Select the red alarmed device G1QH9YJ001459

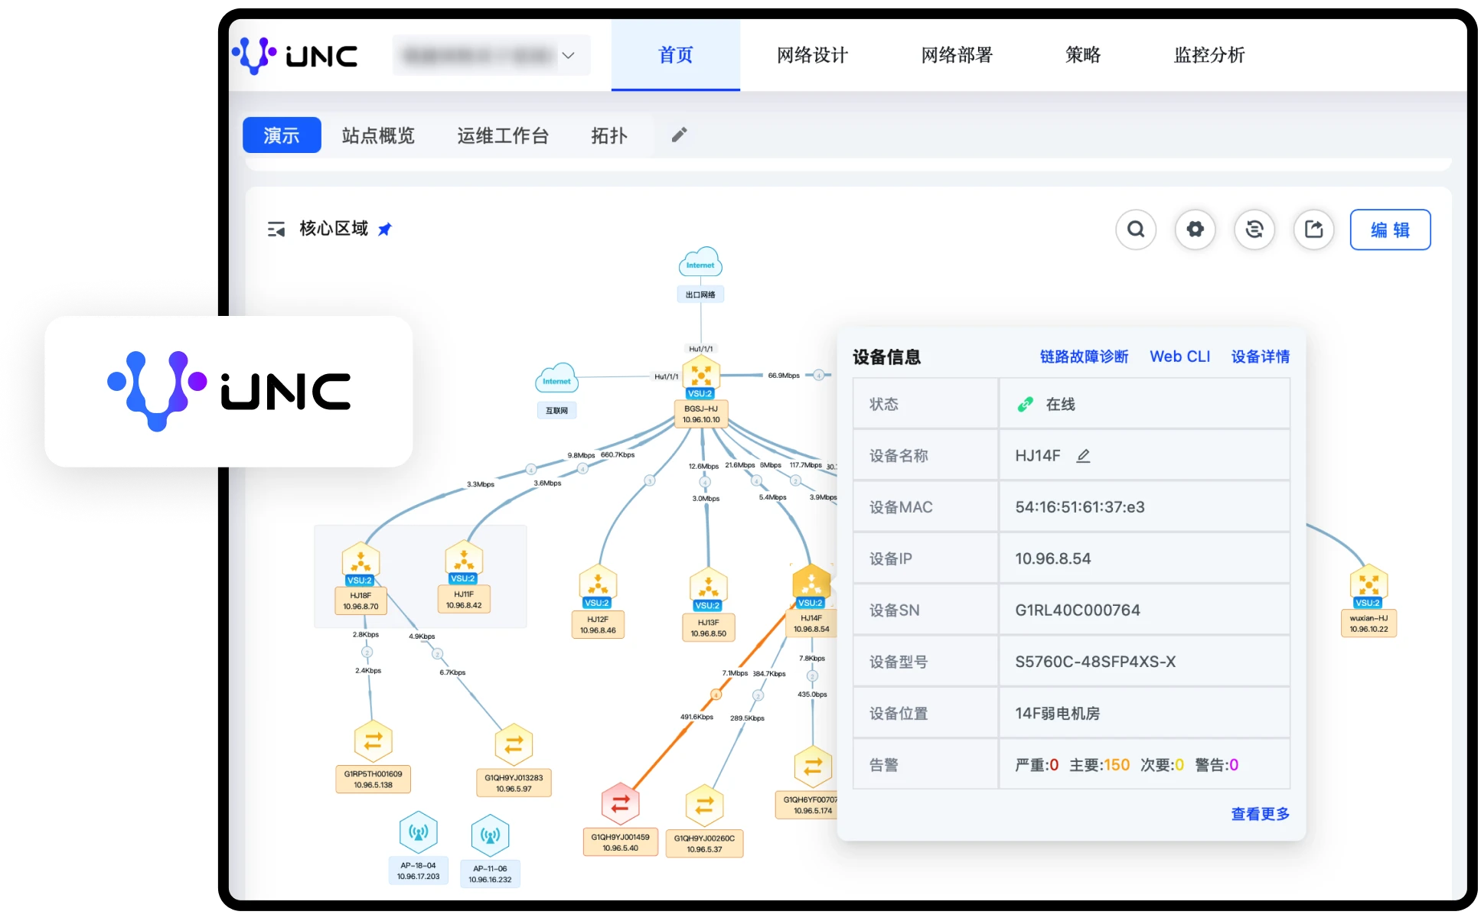[x=620, y=803]
